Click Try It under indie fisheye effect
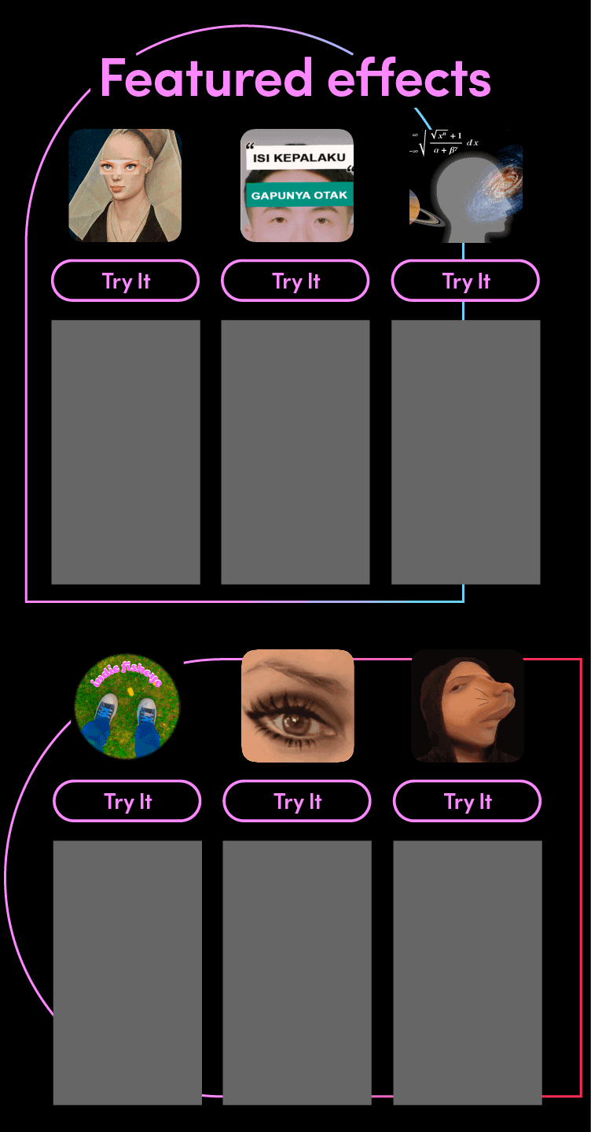The image size is (591, 1132). tap(127, 801)
